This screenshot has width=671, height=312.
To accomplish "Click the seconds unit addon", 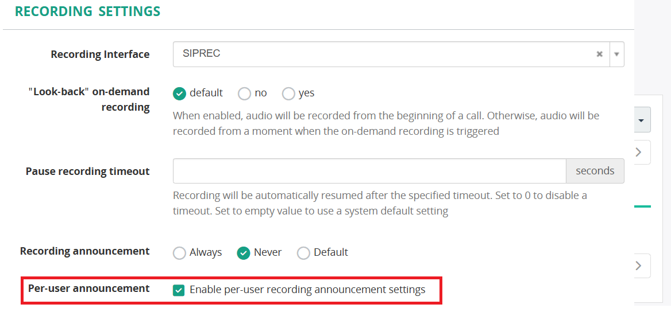I will coord(595,171).
